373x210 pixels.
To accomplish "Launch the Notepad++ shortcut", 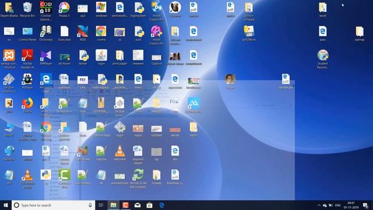I will [64, 105].
